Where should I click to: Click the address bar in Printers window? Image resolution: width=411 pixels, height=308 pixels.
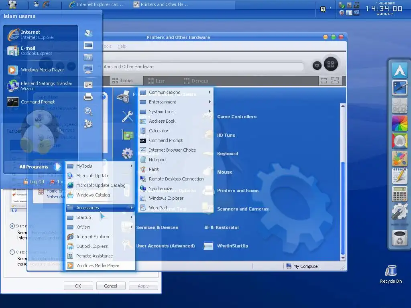pyautogui.click(x=202, y=67)
